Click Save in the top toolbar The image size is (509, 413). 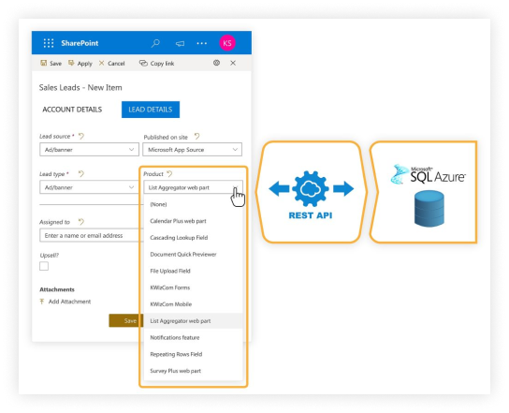click(51, 64)
